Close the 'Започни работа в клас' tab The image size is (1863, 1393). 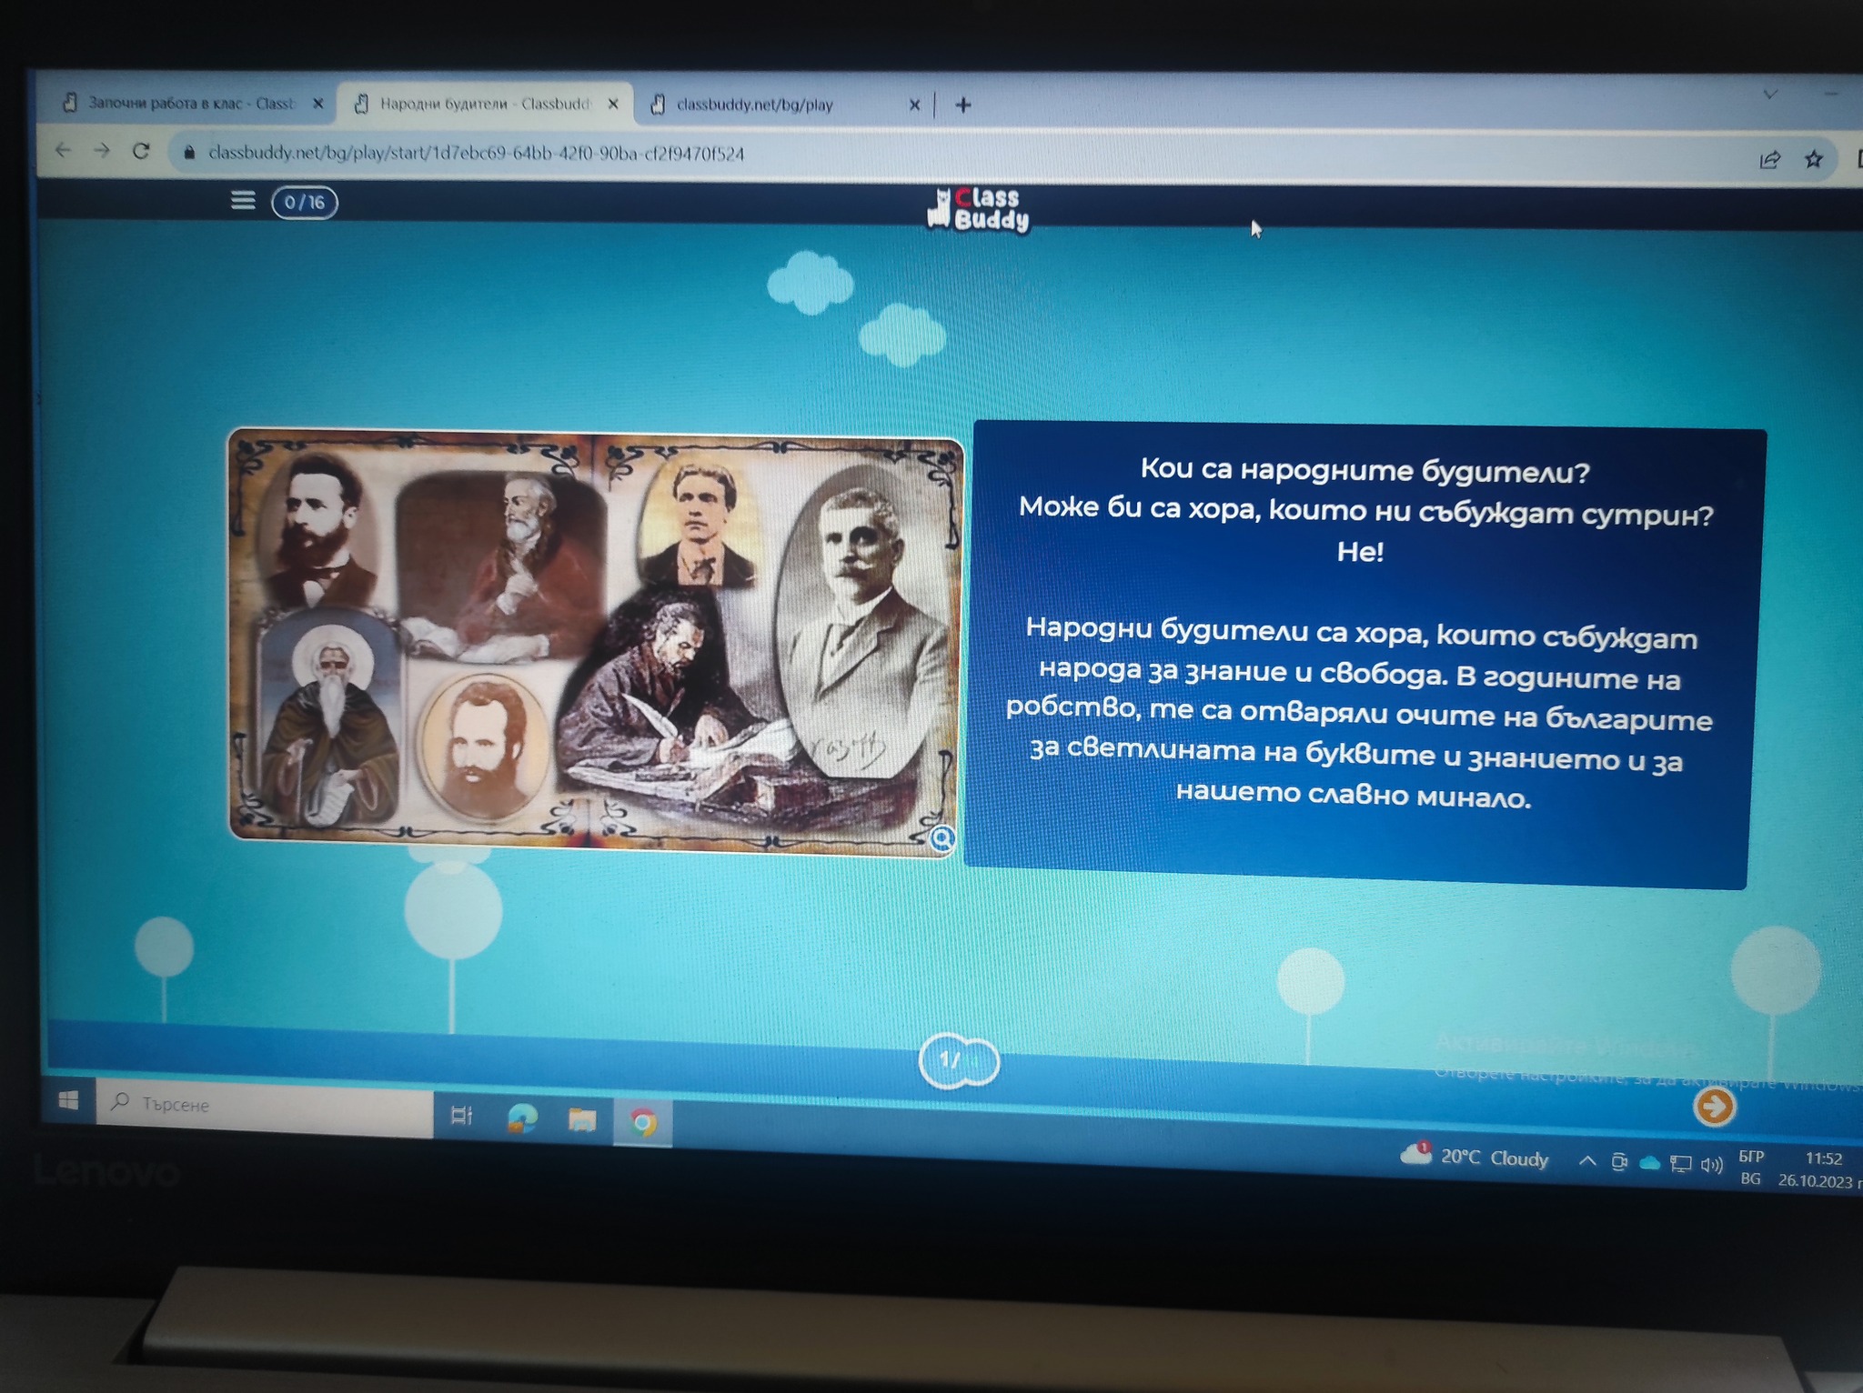pyautogui.click(x=317, y=104)
